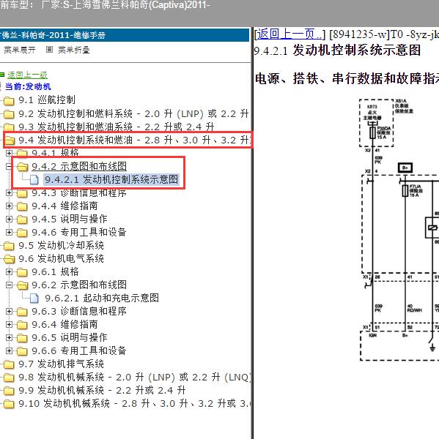The image size is (439, 439).
Task: Select the 9.5 发动机冷却系统 label
Action: (x=61, y=246)
